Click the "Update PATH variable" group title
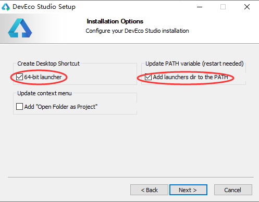The height and width of the screenshot is (202, 259). pos(194,64)
